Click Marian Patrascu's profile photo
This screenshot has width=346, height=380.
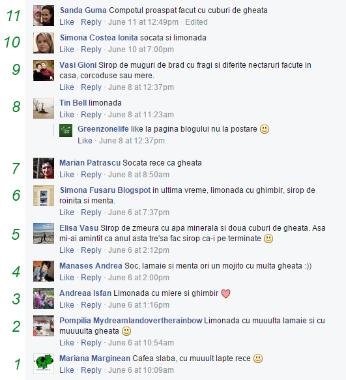44,168
